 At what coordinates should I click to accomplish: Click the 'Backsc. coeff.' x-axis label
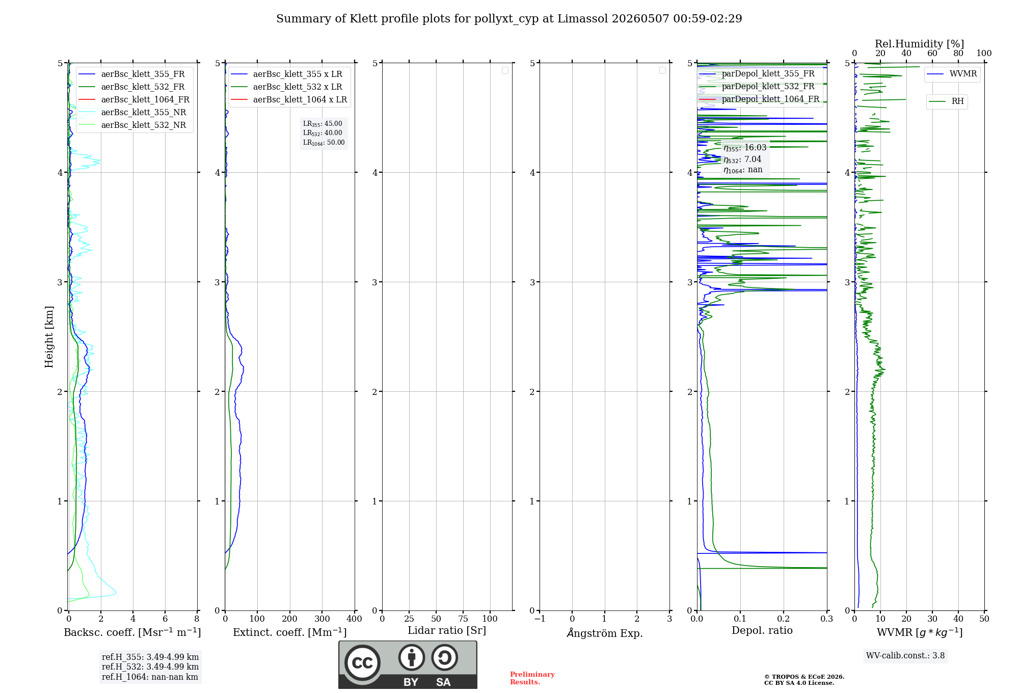coord(132,632)
